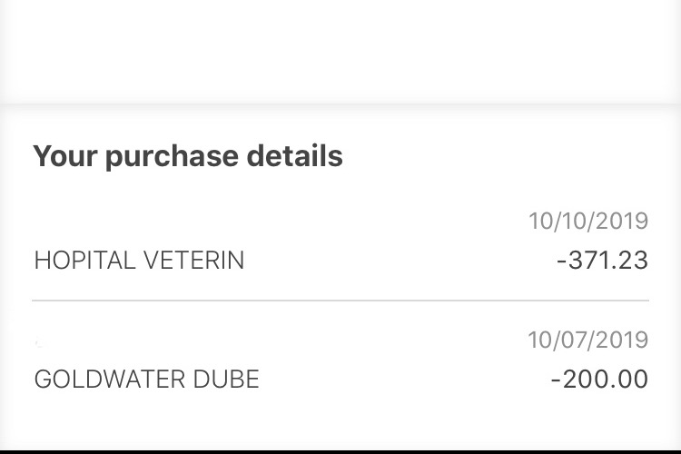Click the "Your purchase details" heading

[x=188, y=156]
